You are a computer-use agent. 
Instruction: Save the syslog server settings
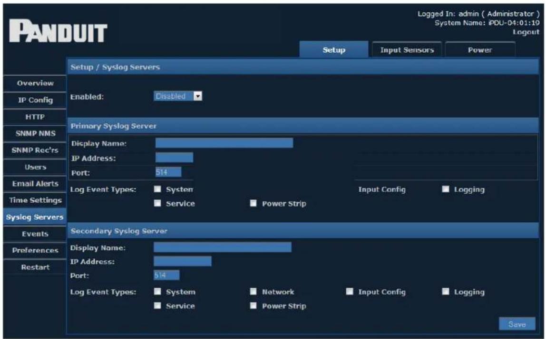517,324
